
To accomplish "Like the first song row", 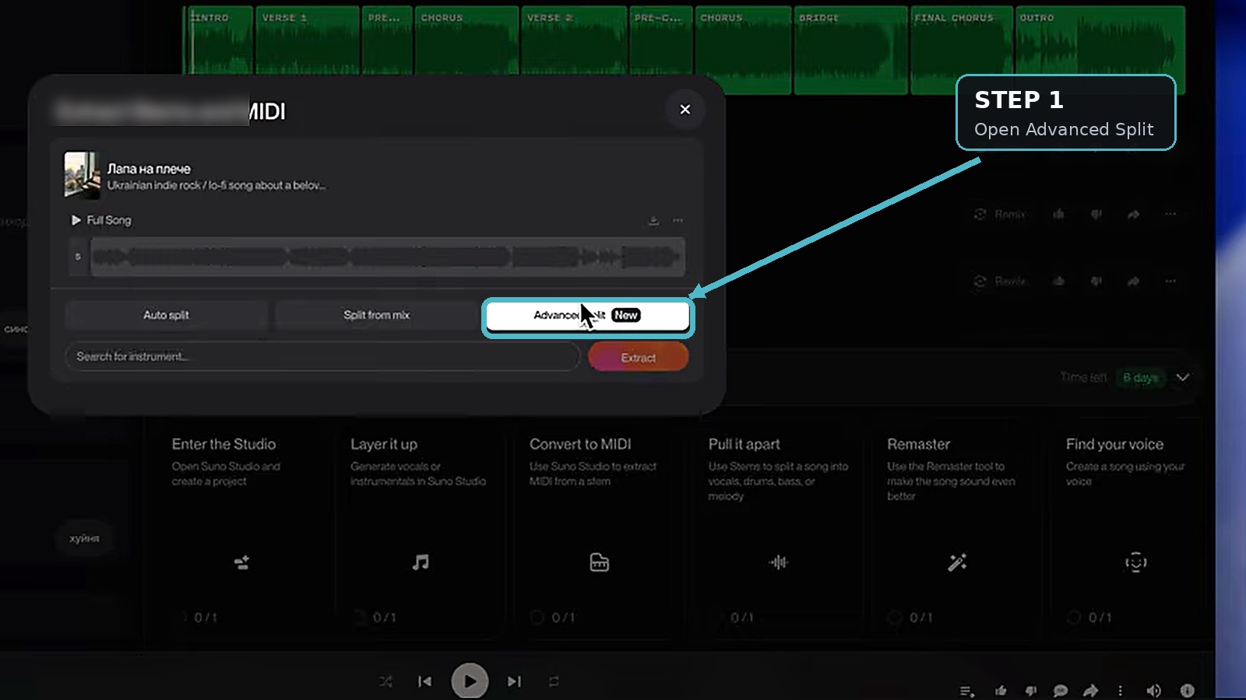I will [1058, 214].
